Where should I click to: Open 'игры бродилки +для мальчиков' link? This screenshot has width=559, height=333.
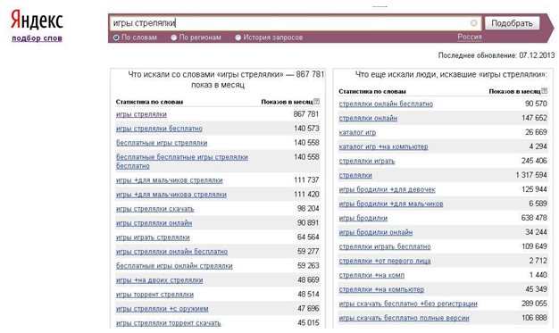click(391, 204)
